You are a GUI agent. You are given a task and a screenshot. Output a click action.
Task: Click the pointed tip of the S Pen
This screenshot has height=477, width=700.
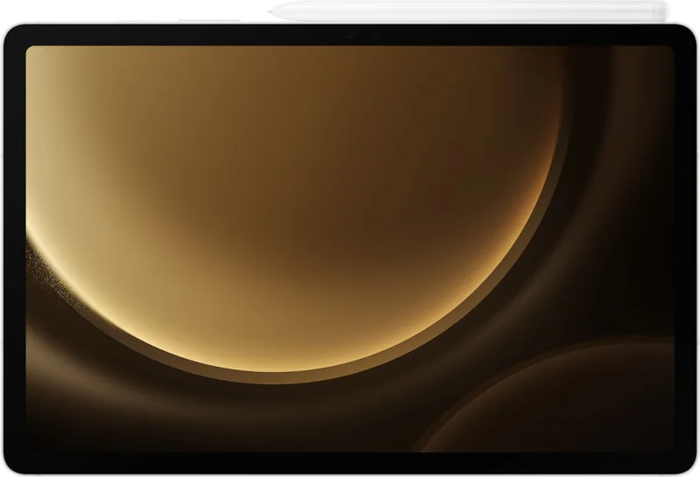pyautogui.click(x=271, y=11)
